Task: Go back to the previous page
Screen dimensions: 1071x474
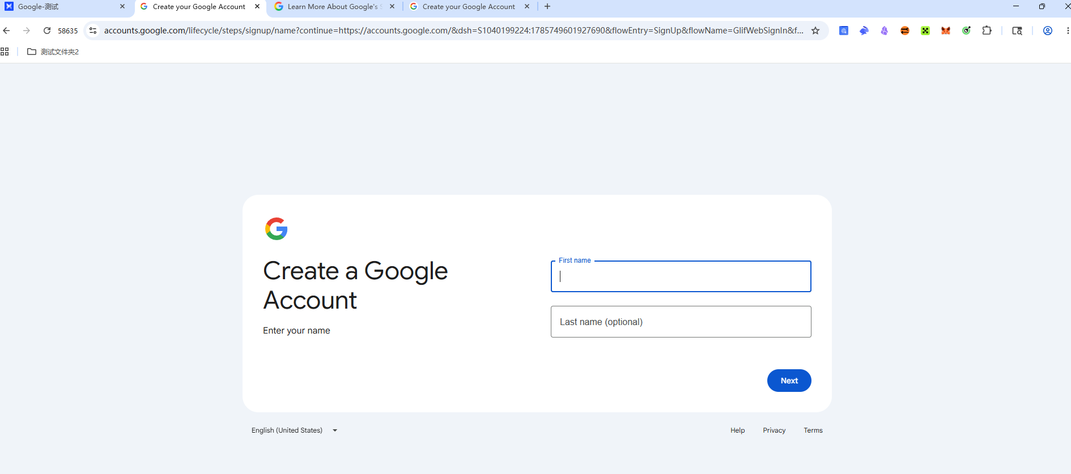Action: tap(7, 31)
